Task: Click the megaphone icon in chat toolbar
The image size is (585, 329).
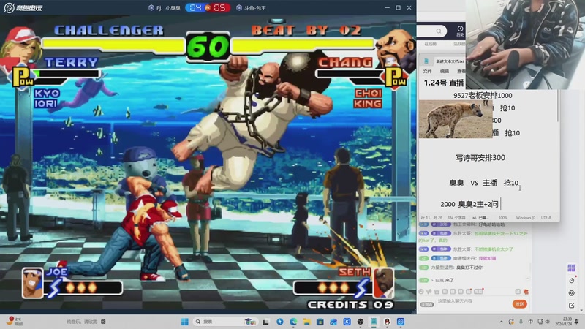Action: click(429, 291)
